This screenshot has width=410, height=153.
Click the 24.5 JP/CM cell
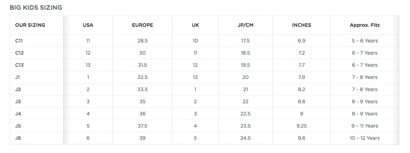click(245, 138)
